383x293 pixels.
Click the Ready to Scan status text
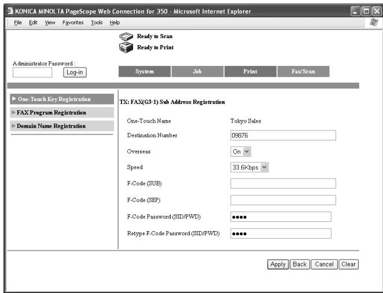(x=155, y=36)
